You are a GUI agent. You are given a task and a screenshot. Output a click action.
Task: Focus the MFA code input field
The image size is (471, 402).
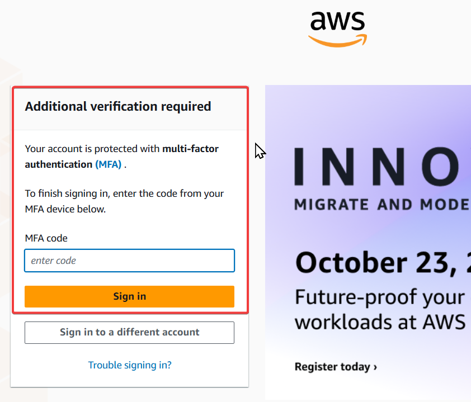[129, 261]
